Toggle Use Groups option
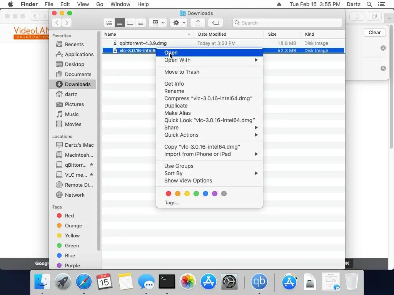Viewport: 394px width, 295px height. coord(209,166)
